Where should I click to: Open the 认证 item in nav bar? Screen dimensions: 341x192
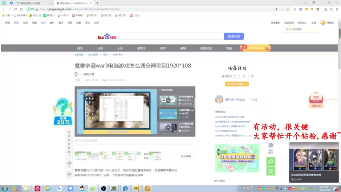(120, 48)
